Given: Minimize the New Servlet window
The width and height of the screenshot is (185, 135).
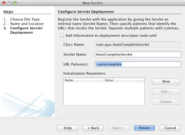Looking at the screenshot, I should pos(10,3).
